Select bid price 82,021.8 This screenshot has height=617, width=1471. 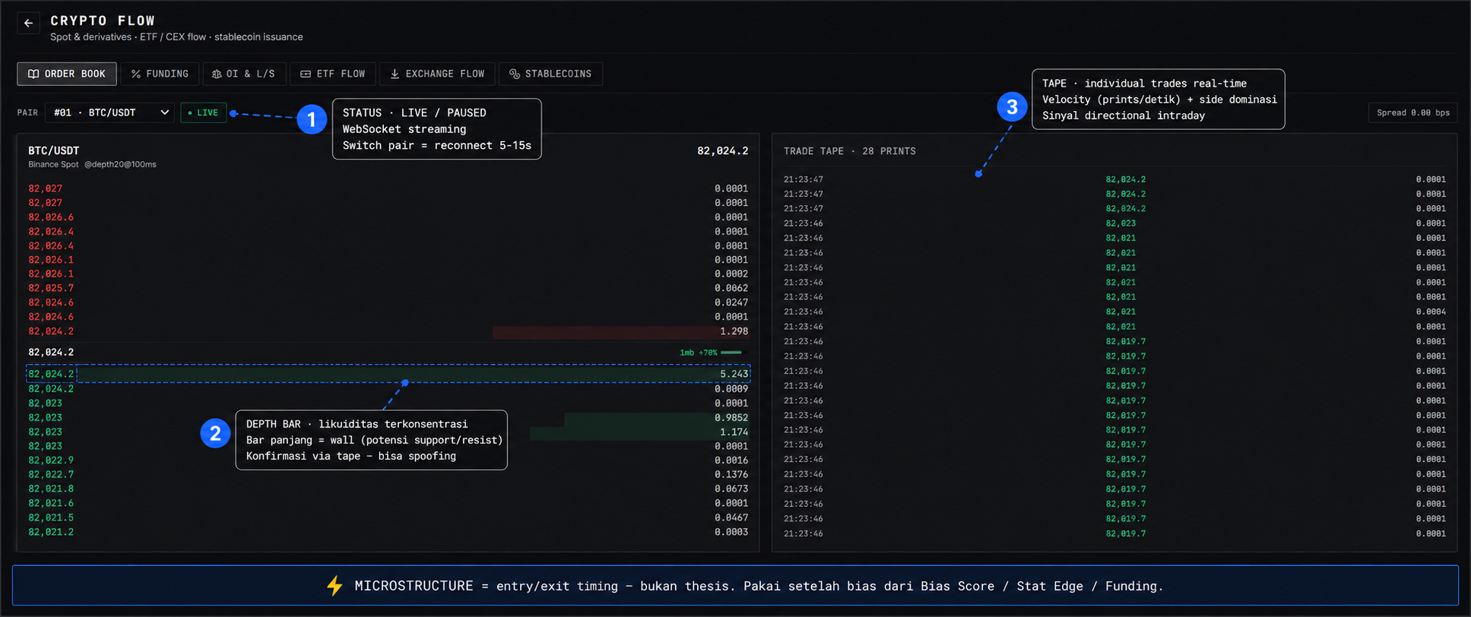(x=51, y=489)
